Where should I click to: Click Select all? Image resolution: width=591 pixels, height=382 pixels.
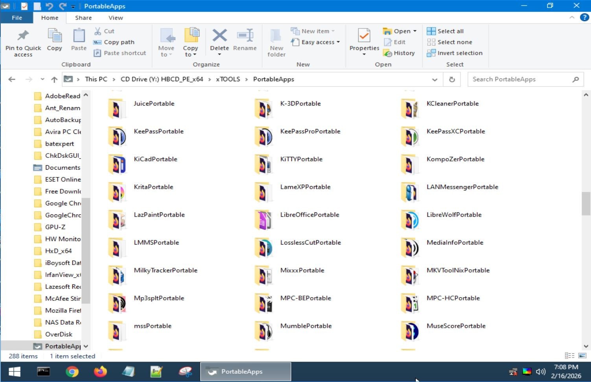click(446, 31)
